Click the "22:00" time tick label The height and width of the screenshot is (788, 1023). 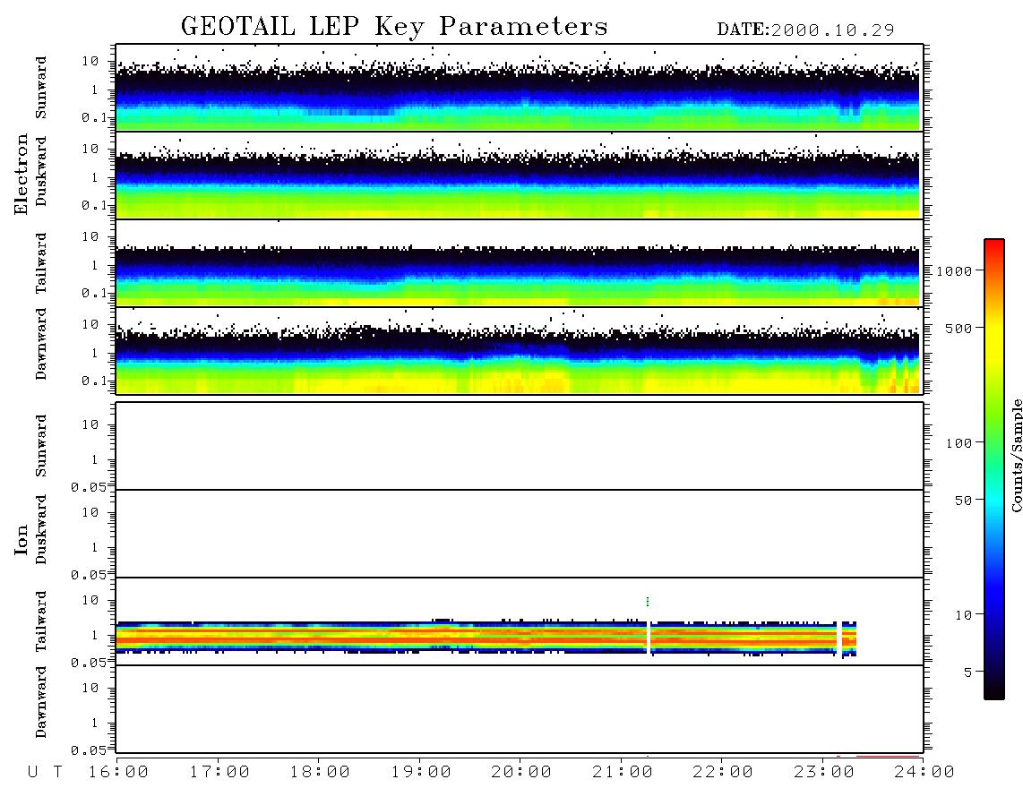(x=723, y=772)
